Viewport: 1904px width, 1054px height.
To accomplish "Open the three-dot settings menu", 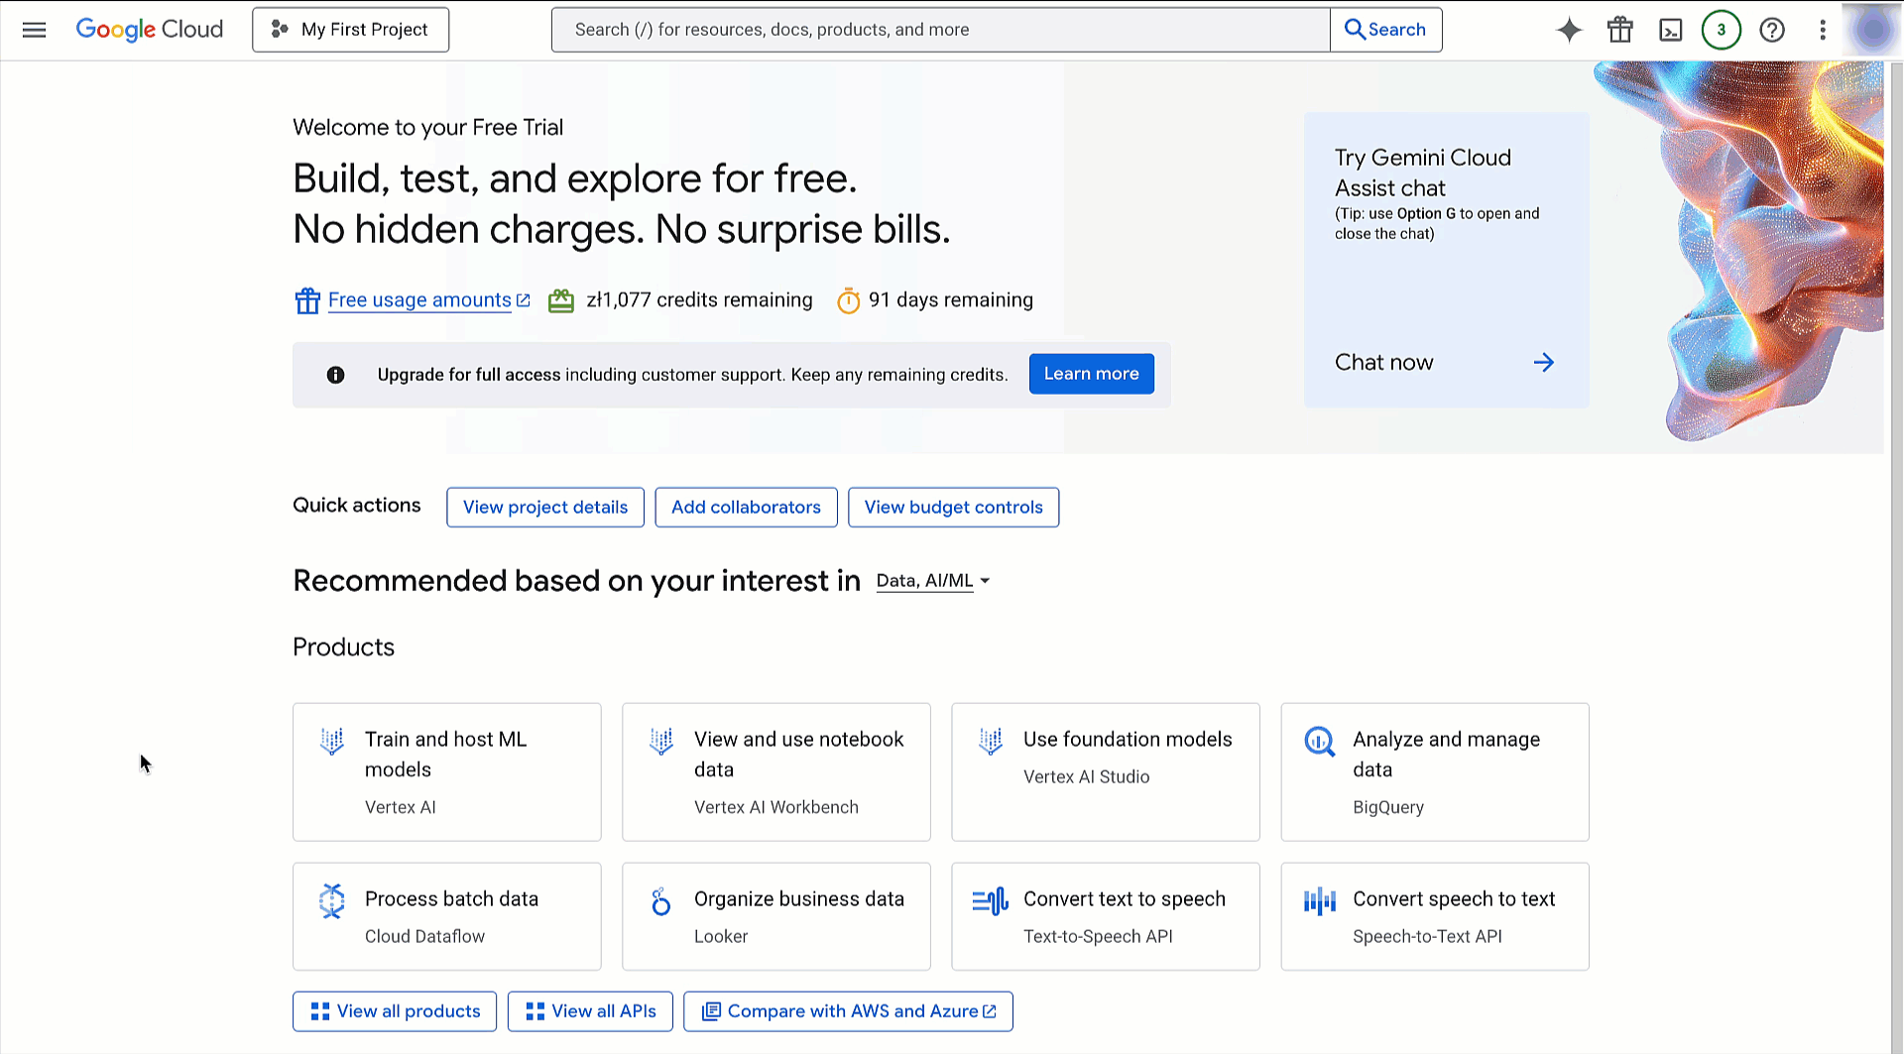I will pos(1822,30).
